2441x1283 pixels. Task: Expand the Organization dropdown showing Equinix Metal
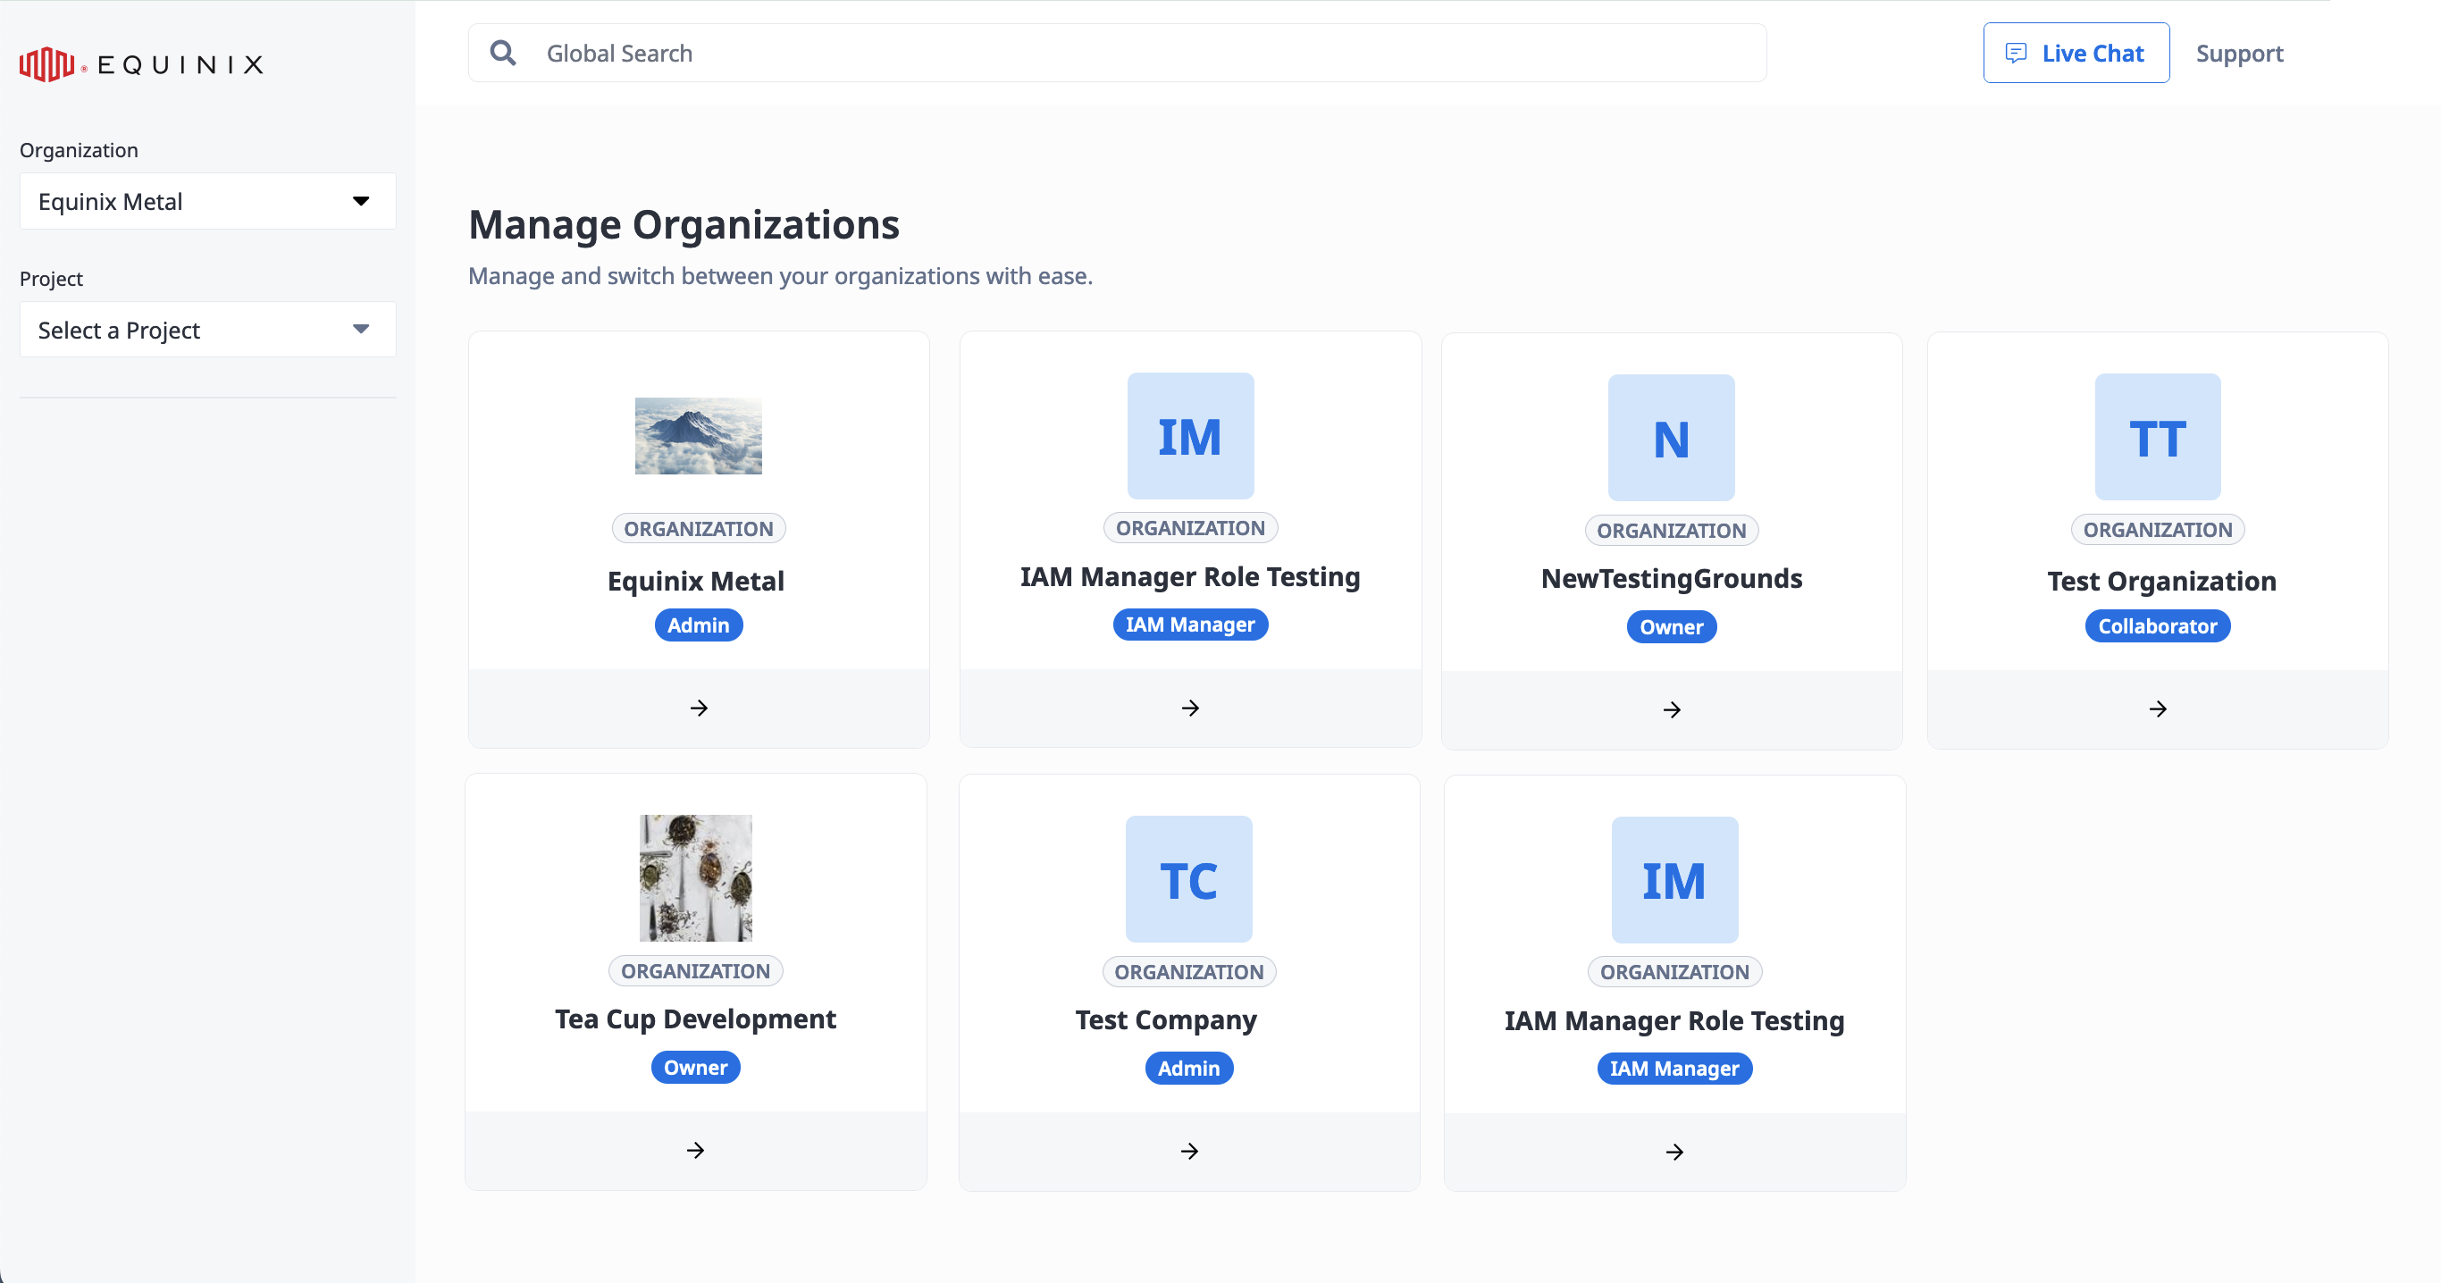(x=207, y=201)
